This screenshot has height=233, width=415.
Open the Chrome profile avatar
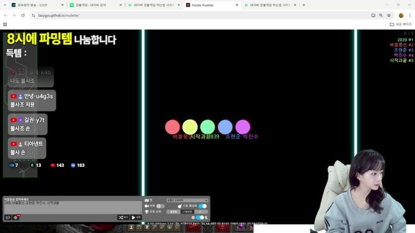(401, 15)
